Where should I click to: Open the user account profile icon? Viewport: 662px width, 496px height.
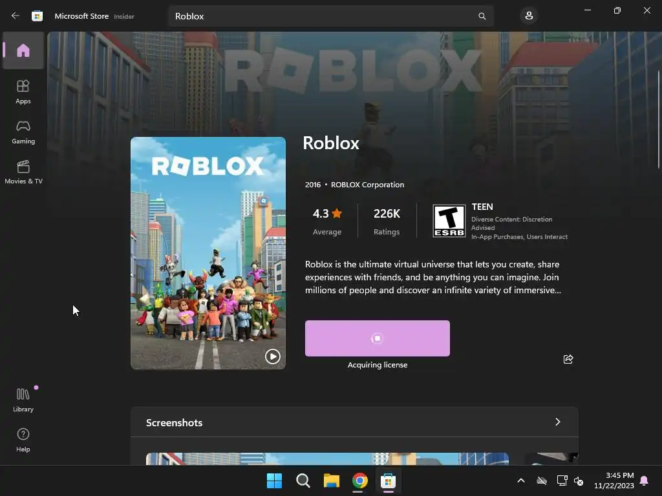[529, 16]
